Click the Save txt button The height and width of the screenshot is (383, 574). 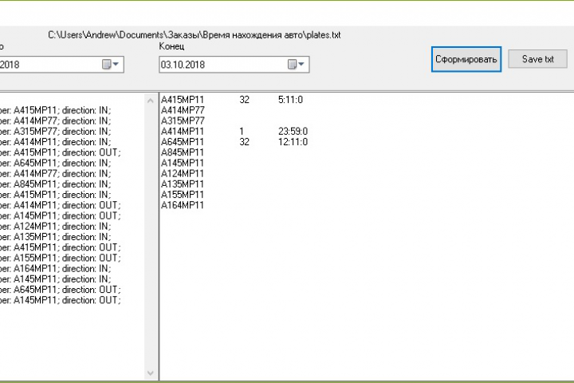(x=537, y=59)
